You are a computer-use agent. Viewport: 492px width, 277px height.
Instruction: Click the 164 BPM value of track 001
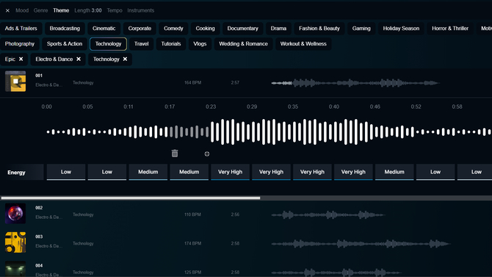[x=192, y=82]
